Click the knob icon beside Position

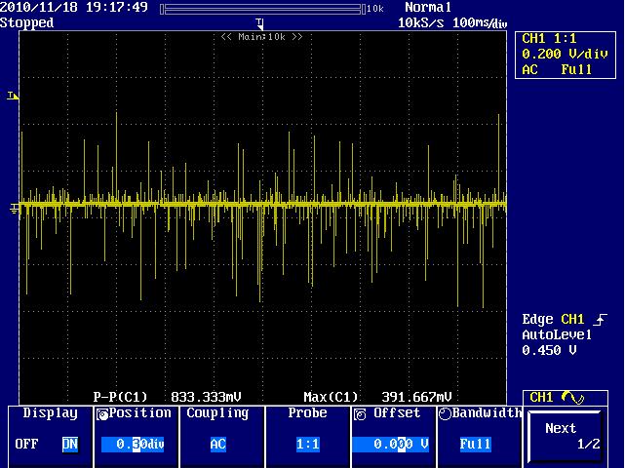pyautogui.click(x=102, y=414)
